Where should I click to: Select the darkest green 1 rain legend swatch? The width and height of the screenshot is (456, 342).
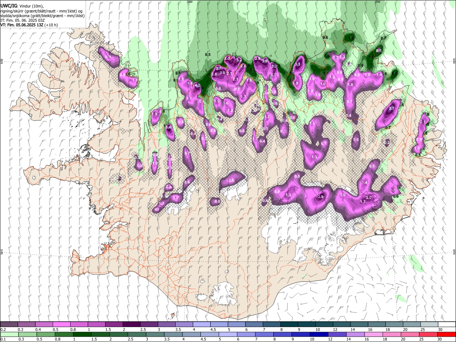tap(82, 335)
